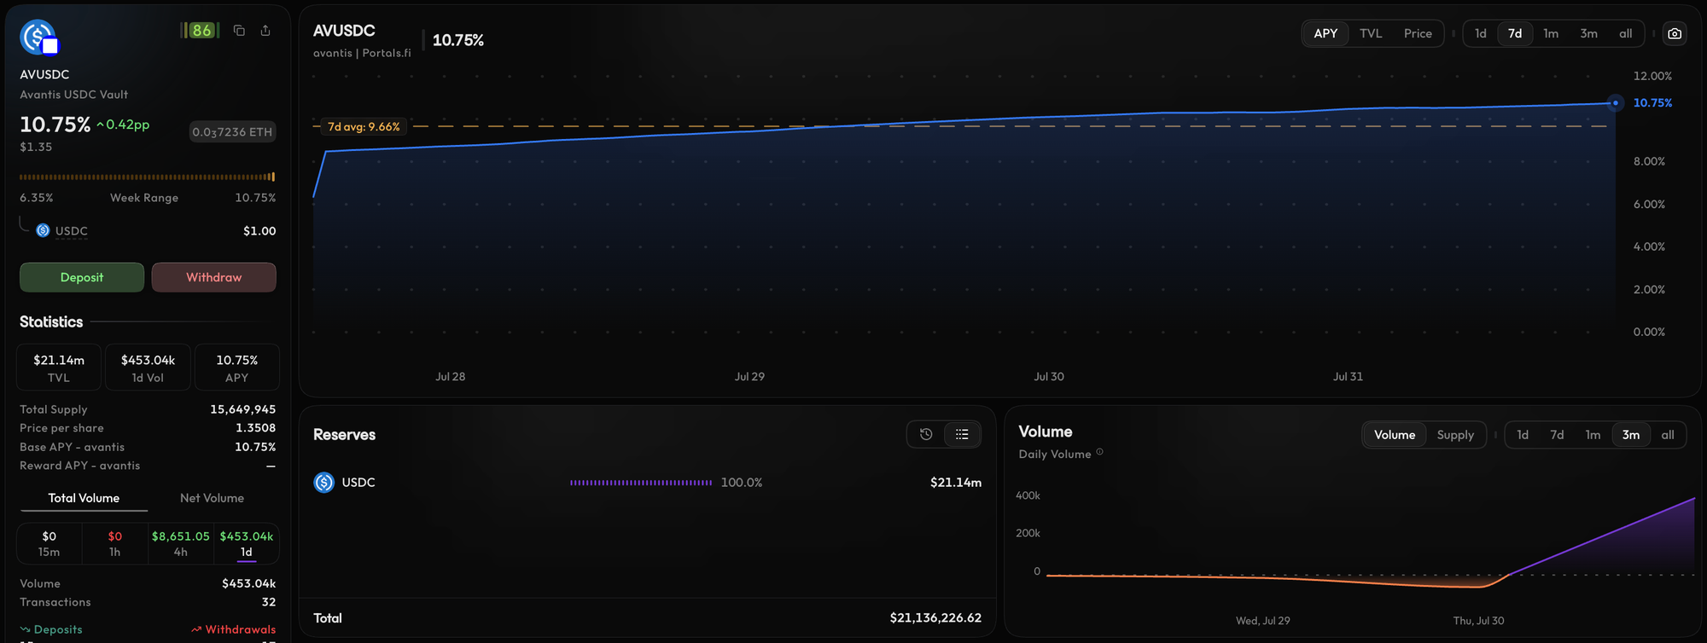
Task: Take chart screenshot with camera icon
Action: [1675, 34]
